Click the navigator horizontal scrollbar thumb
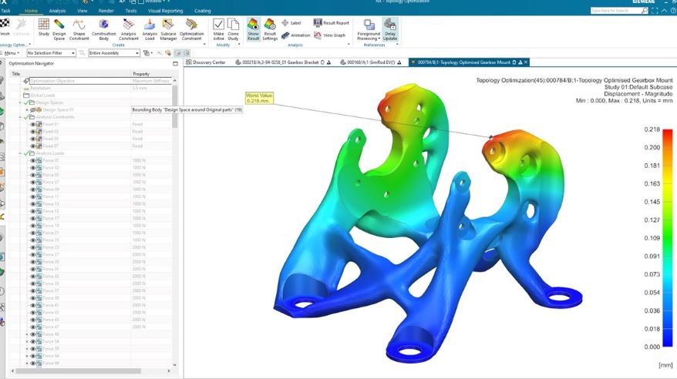Viewport: 677px width, 379px height. 78,371
